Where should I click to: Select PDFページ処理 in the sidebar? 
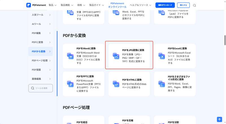click(x=40, y=60)
